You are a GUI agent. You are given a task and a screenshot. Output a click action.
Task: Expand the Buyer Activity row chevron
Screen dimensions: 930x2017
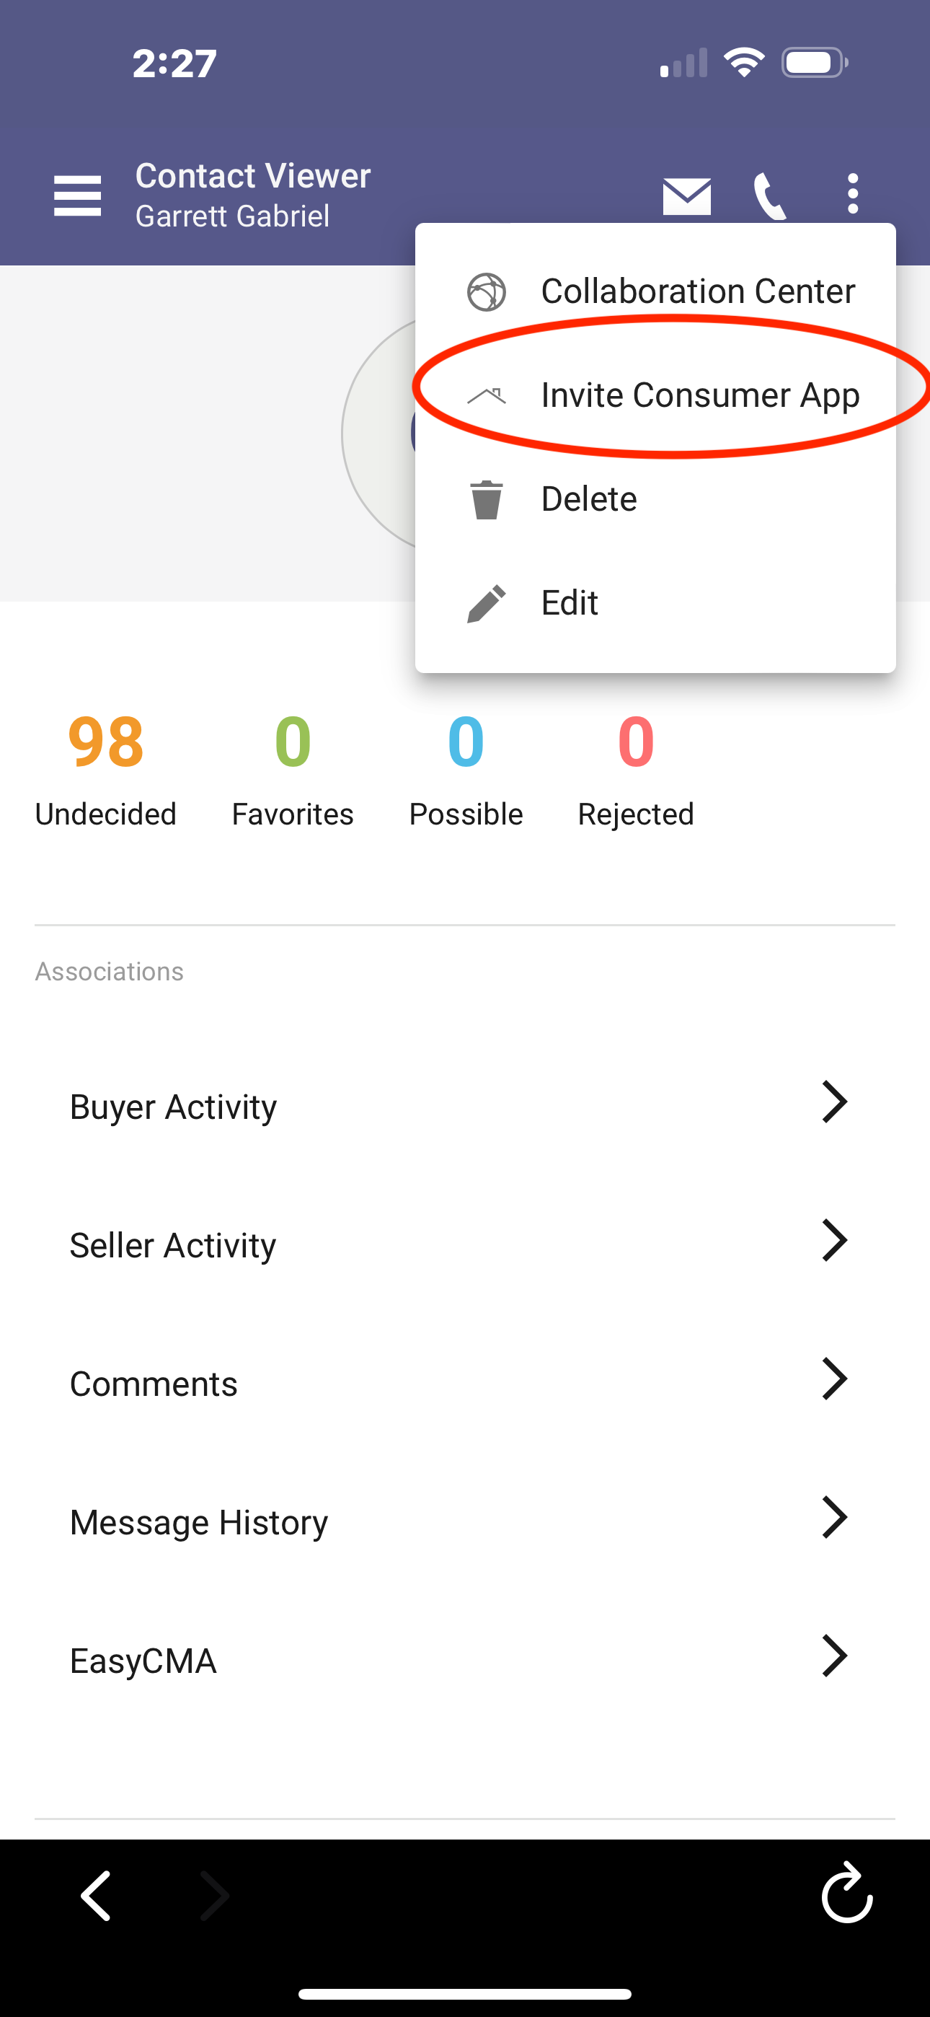(835, 1102)
